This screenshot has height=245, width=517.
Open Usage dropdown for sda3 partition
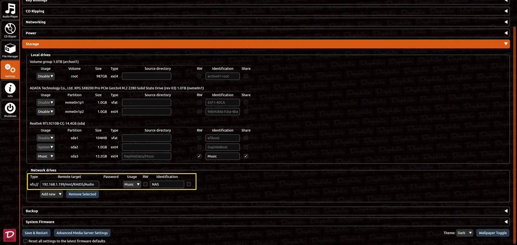point(46,156)
